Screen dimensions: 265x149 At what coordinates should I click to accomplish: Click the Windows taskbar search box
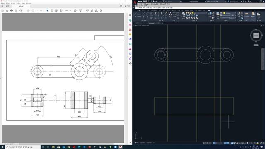point(23,147)
